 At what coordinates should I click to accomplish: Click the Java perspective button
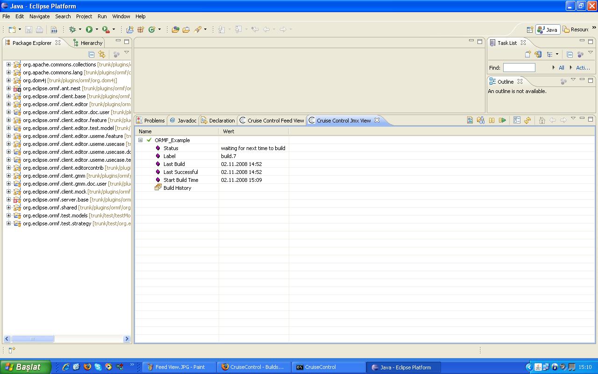point(548,29)
